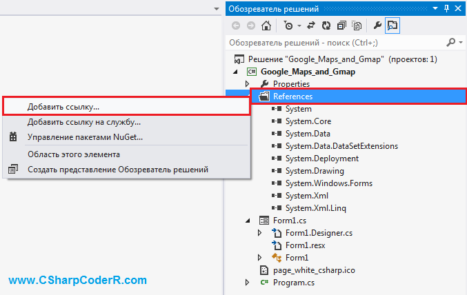Expand the Form1.Designer.cs node
The image size is (467, 295).
[259, 233]
